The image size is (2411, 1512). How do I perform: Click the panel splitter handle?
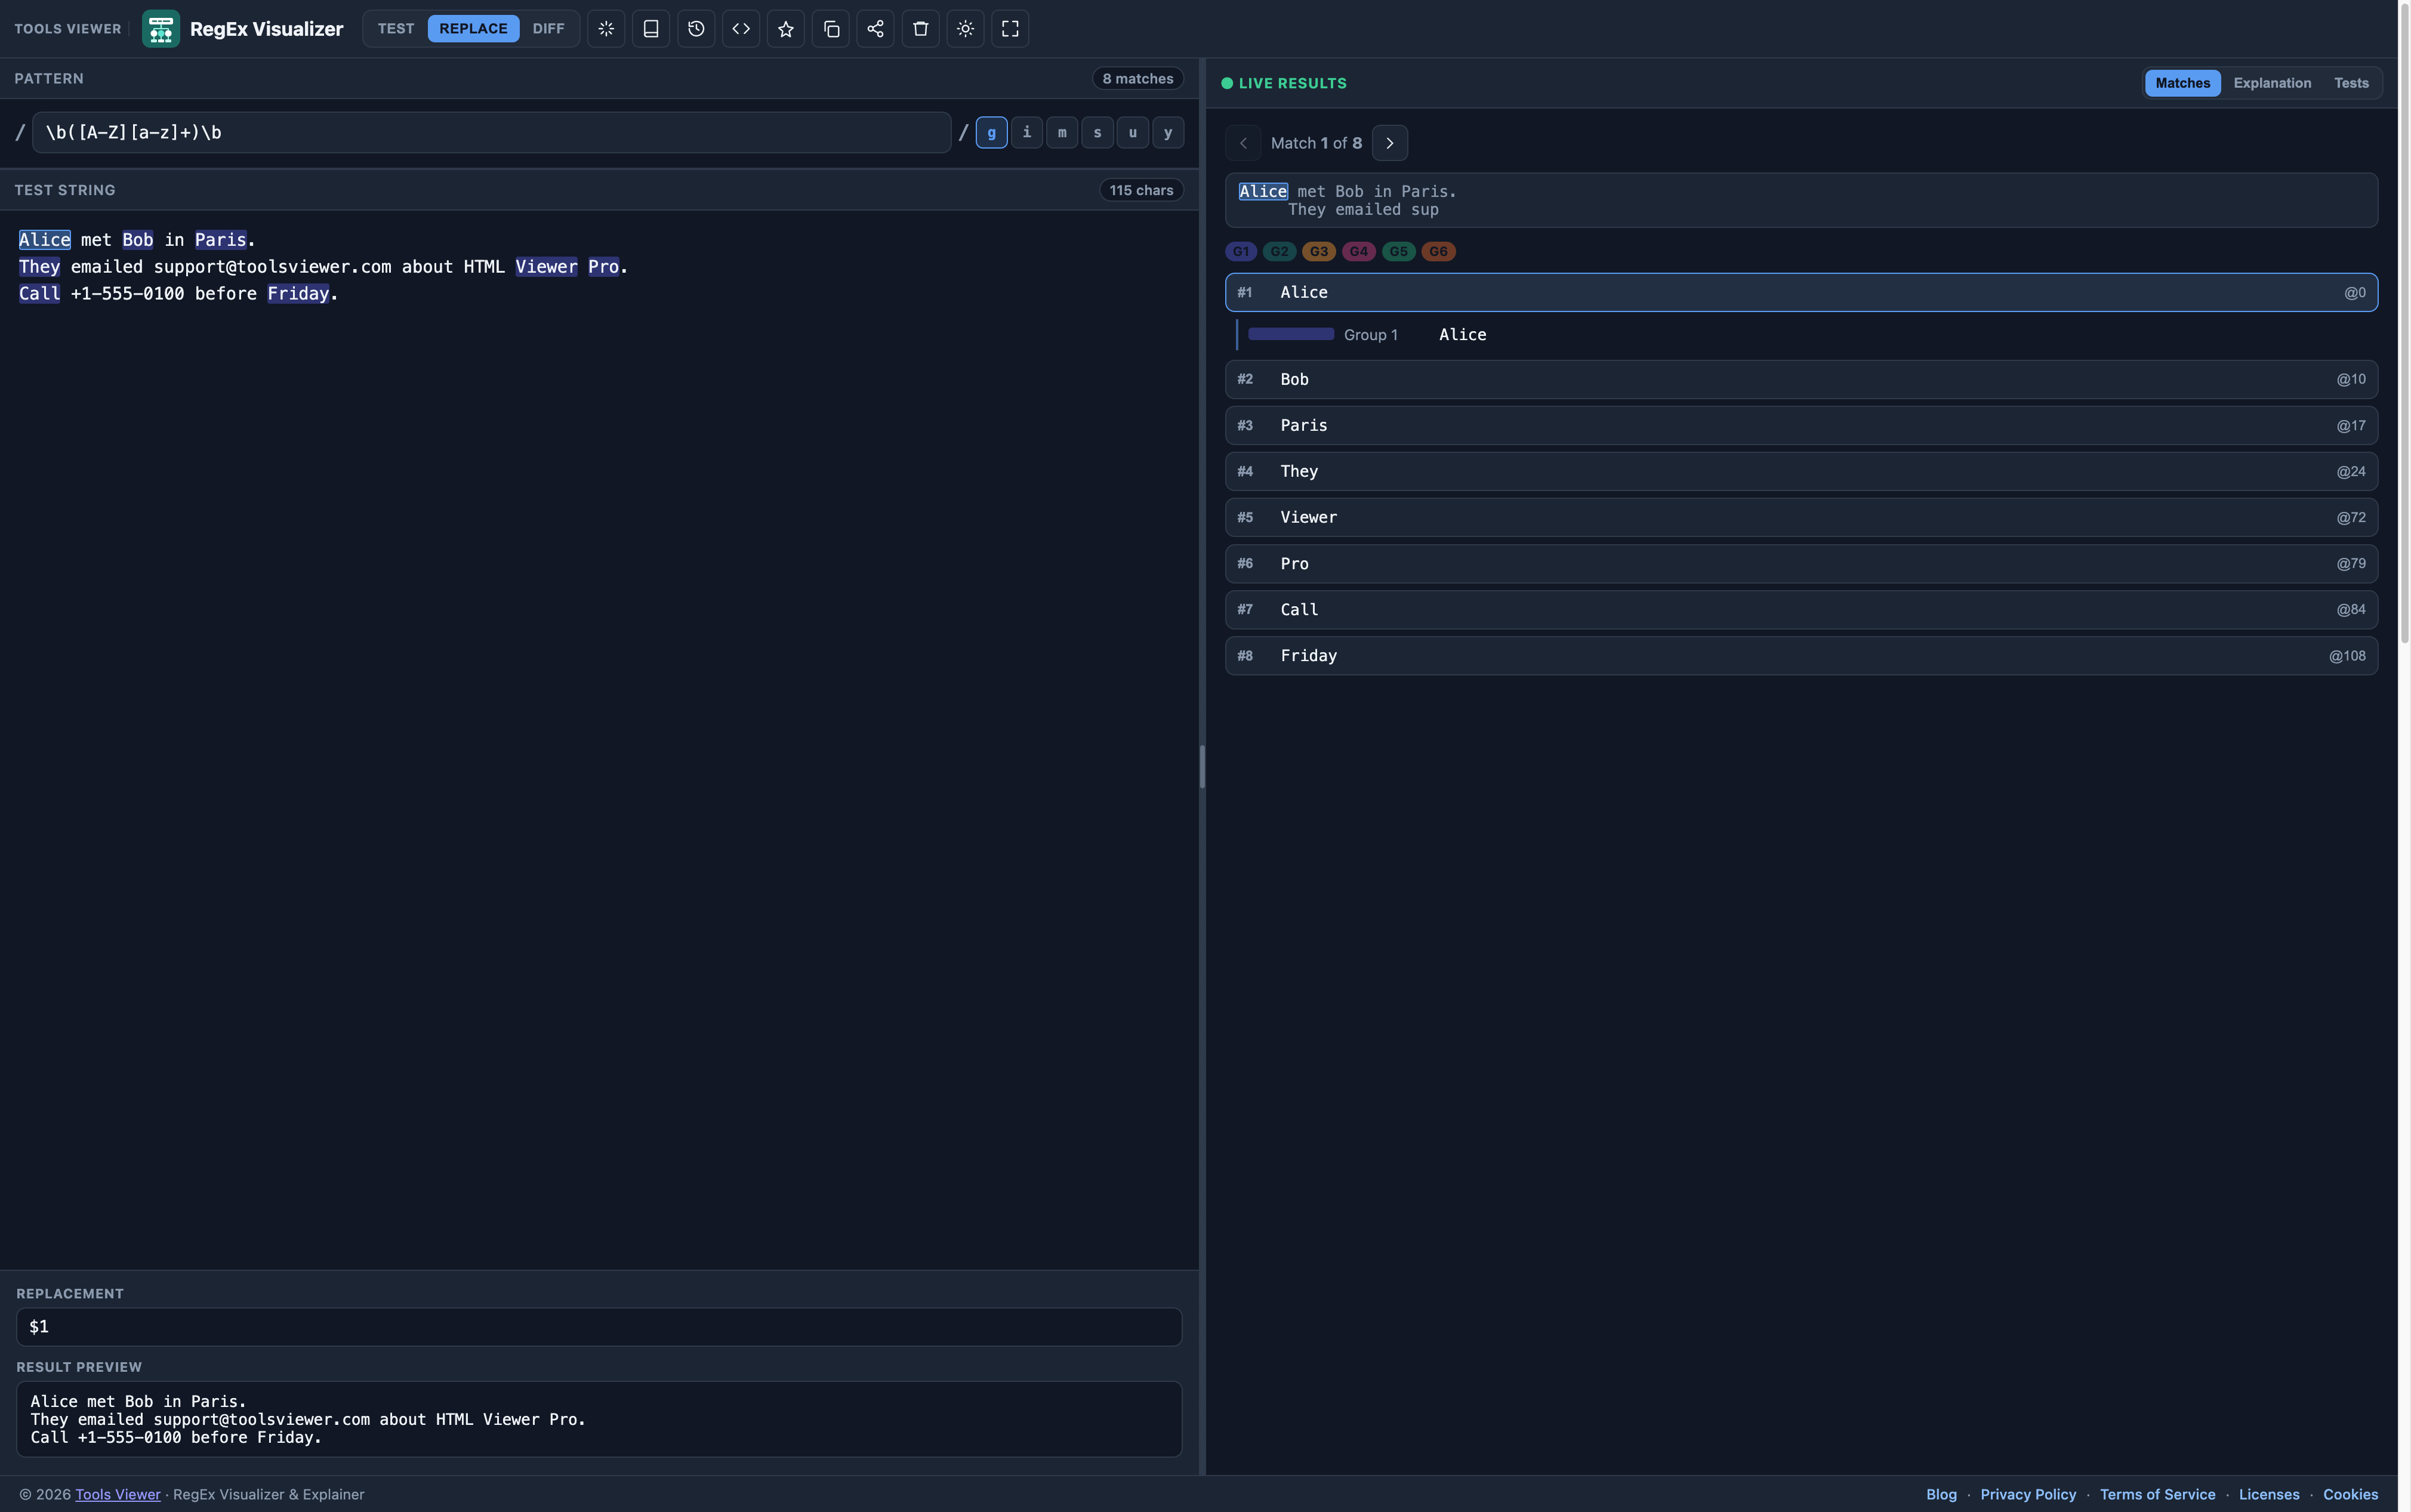click(x=1202, y=767)
